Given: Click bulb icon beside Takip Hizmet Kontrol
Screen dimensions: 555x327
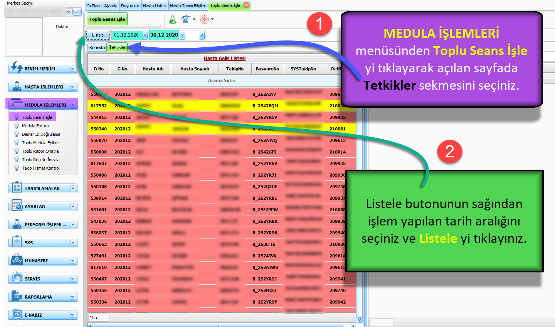Looking at the screenshot, I should tap(17, 168).
